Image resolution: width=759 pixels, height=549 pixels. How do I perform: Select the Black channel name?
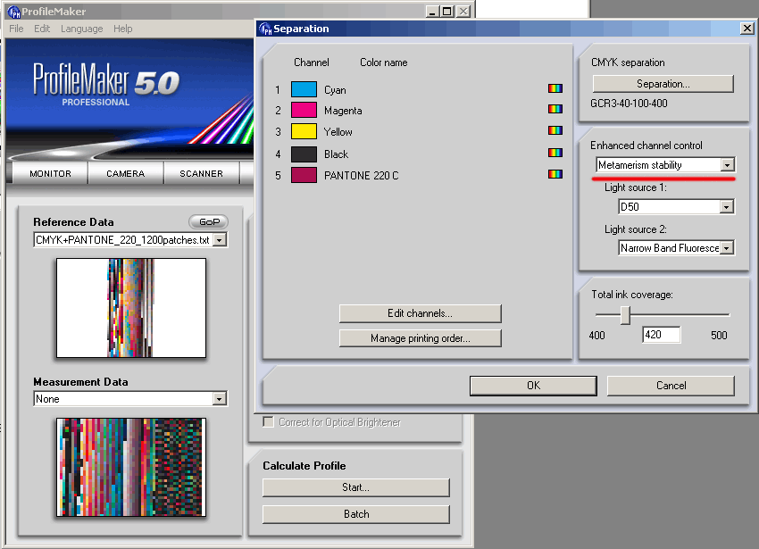(x=336, y=154)
